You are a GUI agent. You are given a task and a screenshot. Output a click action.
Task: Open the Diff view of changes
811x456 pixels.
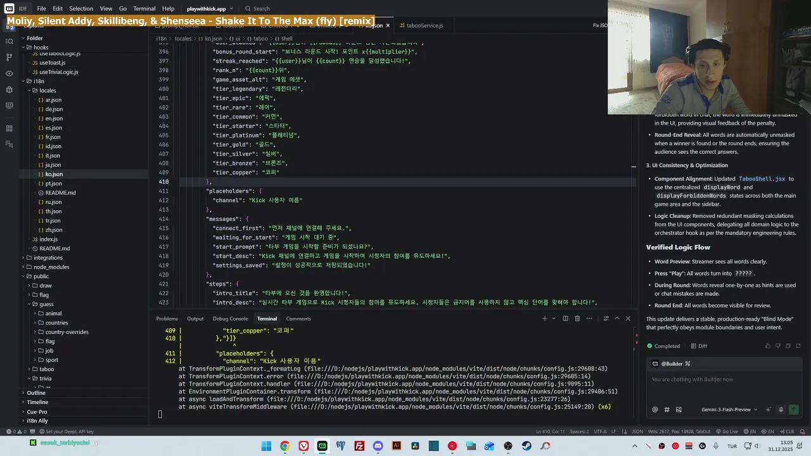pyautogui.click(x=699, y=346)
